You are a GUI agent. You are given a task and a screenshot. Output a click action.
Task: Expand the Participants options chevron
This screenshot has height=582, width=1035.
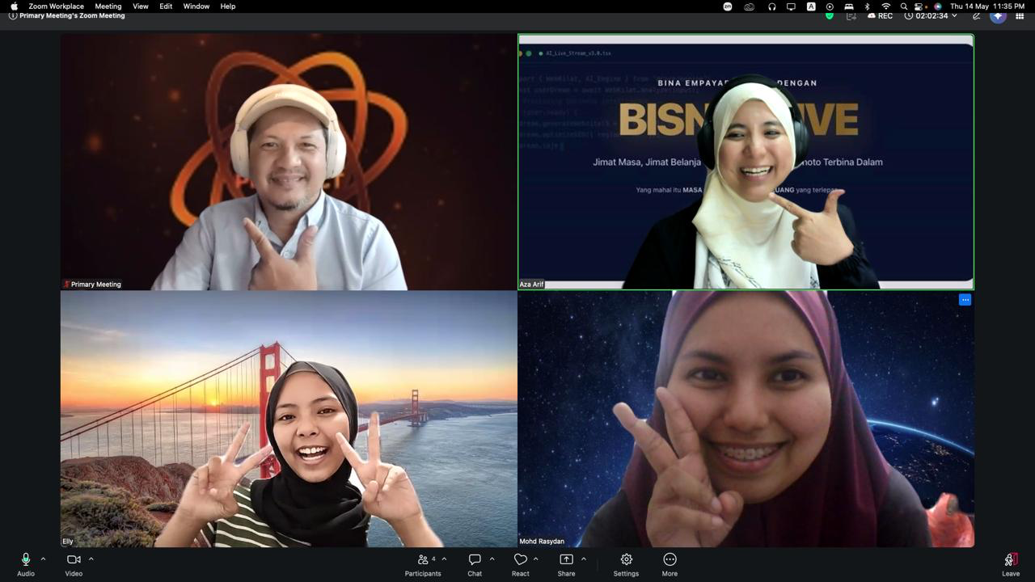pyautogui.click(x=444, y=559)
